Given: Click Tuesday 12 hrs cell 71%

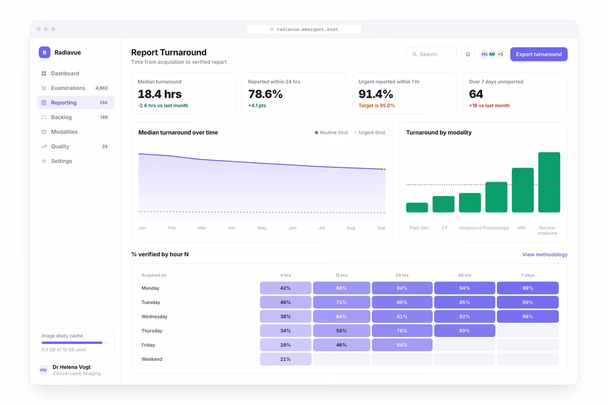Looking at the screenshot, I should point(341,302).
